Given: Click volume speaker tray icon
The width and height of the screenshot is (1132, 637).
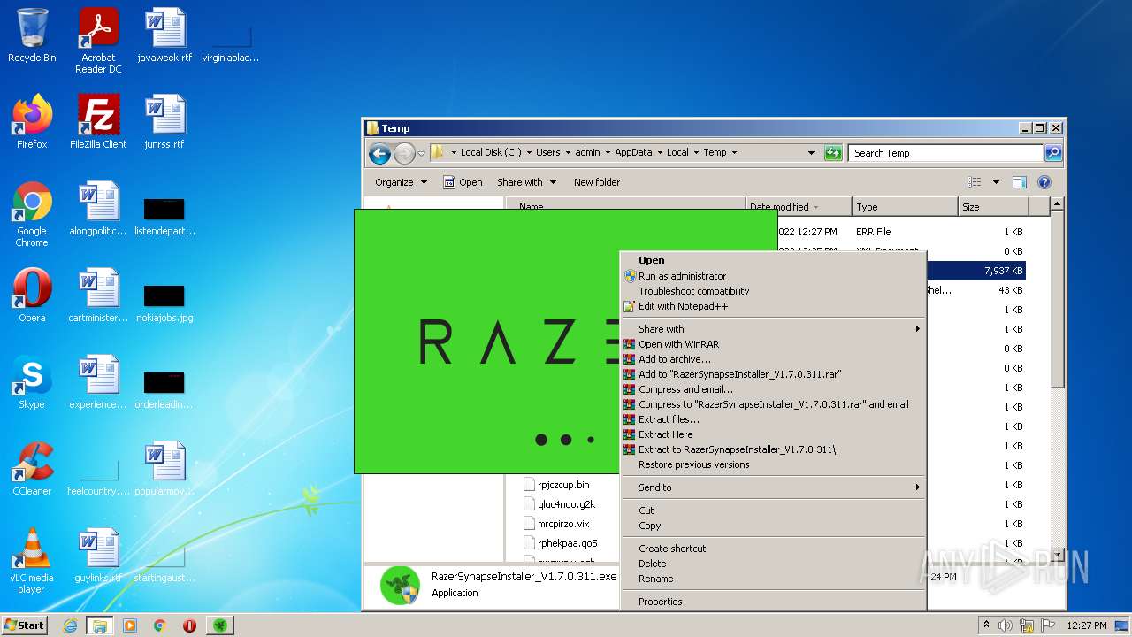Looking at the screenshot, I should pos(1006,625).
